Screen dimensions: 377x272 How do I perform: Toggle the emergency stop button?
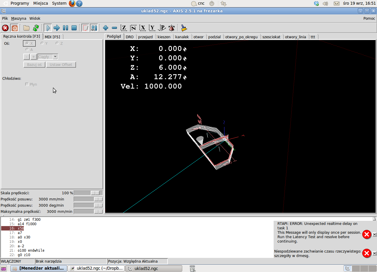coord(5,28)
